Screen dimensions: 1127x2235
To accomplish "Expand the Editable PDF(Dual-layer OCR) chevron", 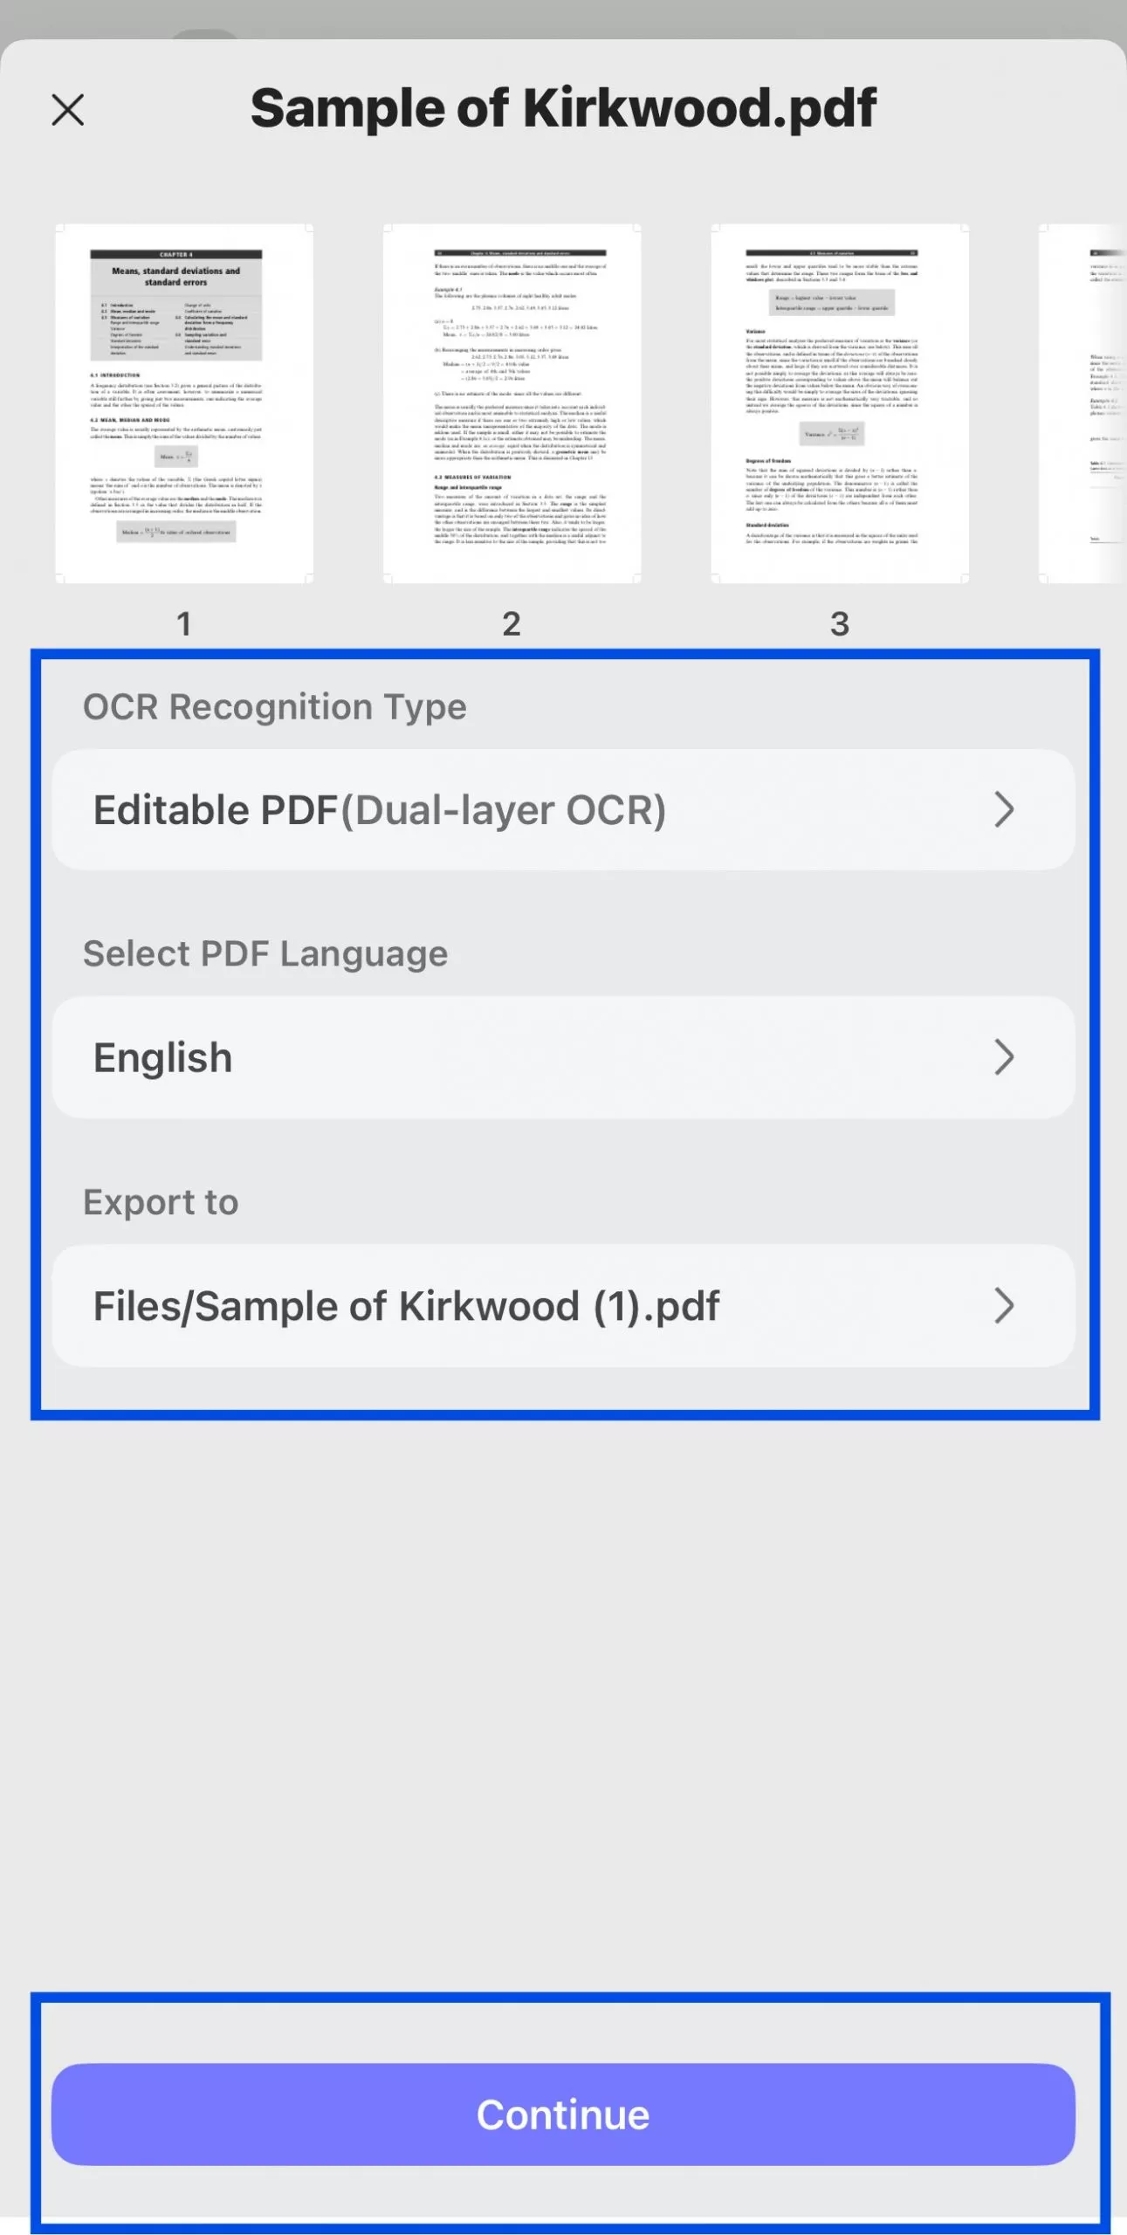I will click(1002, 810).
